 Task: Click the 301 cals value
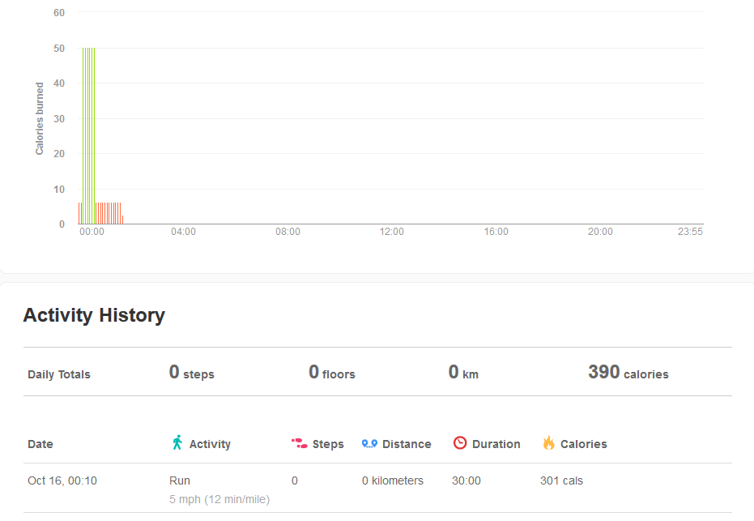561,480
